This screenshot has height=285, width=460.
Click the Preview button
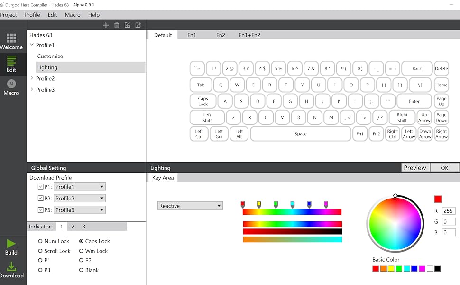(415, 168)
